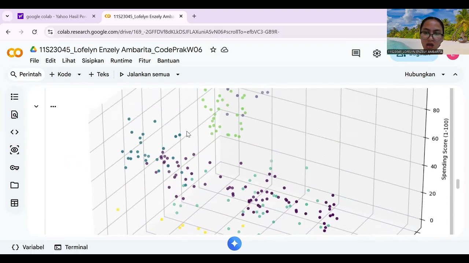Open the Fitur menu
The width and height of the screenshot is (469, 263).
pos(145,61)
